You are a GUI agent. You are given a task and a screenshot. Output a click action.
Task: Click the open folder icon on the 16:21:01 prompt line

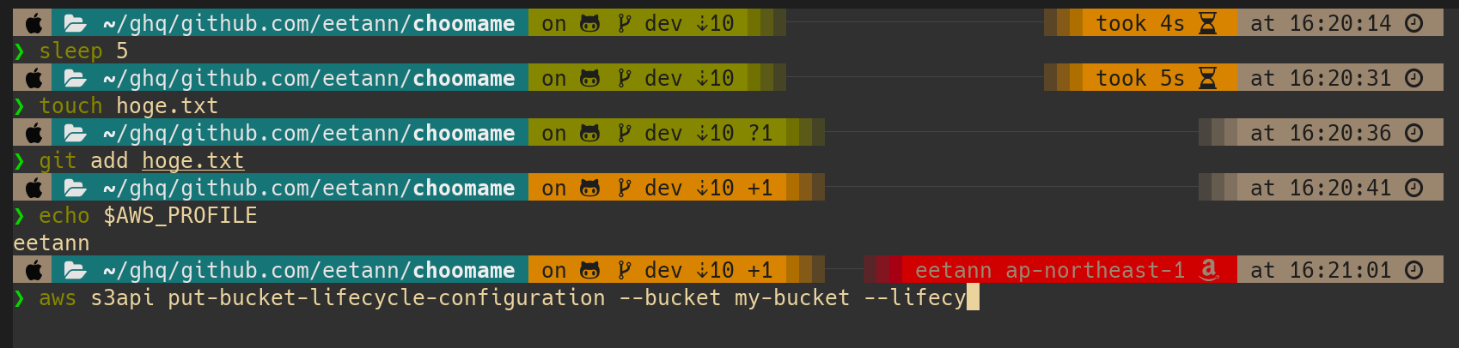[76, 270]
